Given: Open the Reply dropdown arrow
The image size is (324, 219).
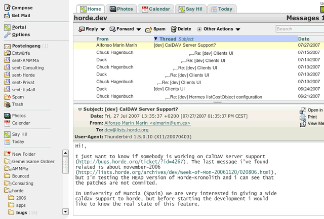Looking at the screenshot, I should 102,29.
